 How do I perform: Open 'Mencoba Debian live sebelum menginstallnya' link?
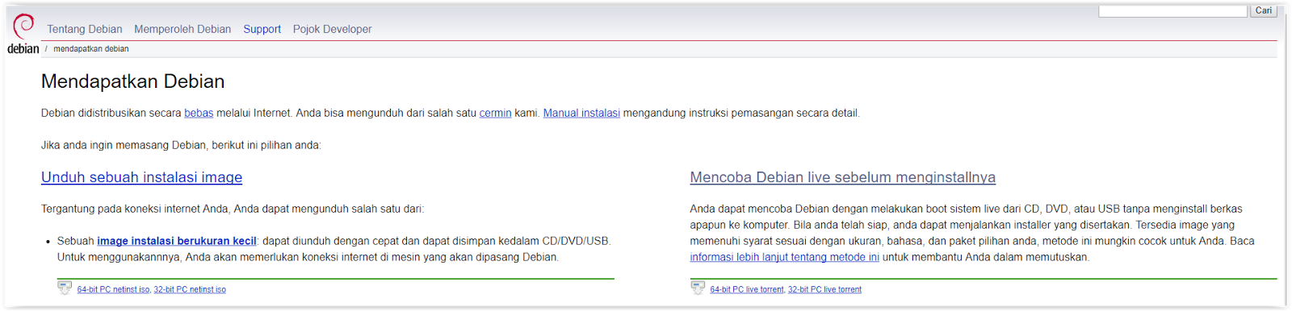point(843,177)
